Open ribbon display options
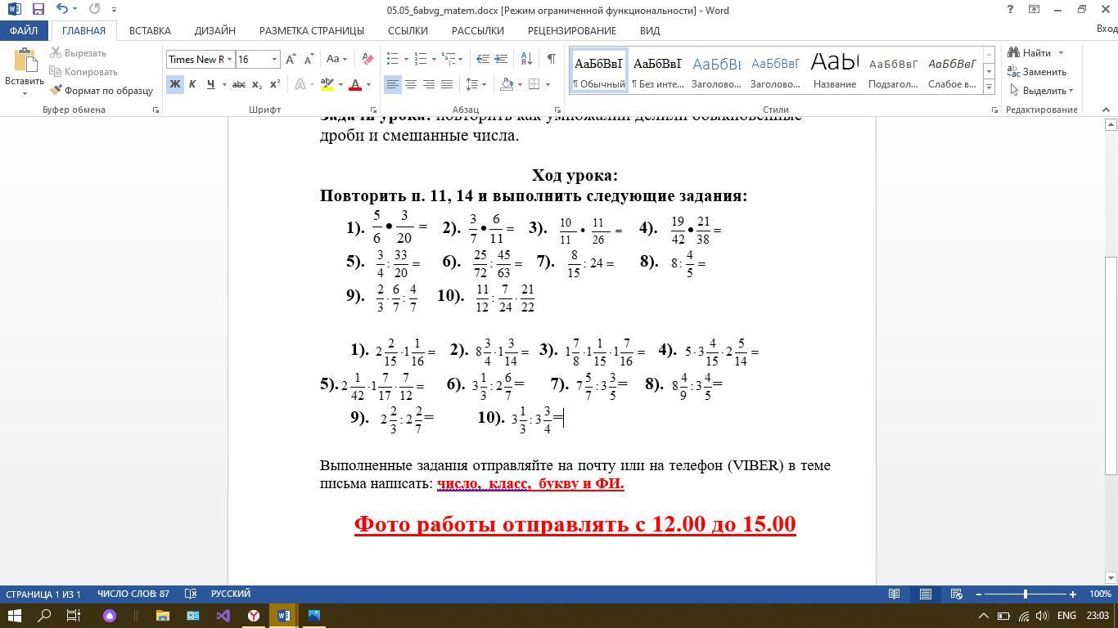The height and width of the screenshot is (628, 1118). click(x=1035, y=10)
